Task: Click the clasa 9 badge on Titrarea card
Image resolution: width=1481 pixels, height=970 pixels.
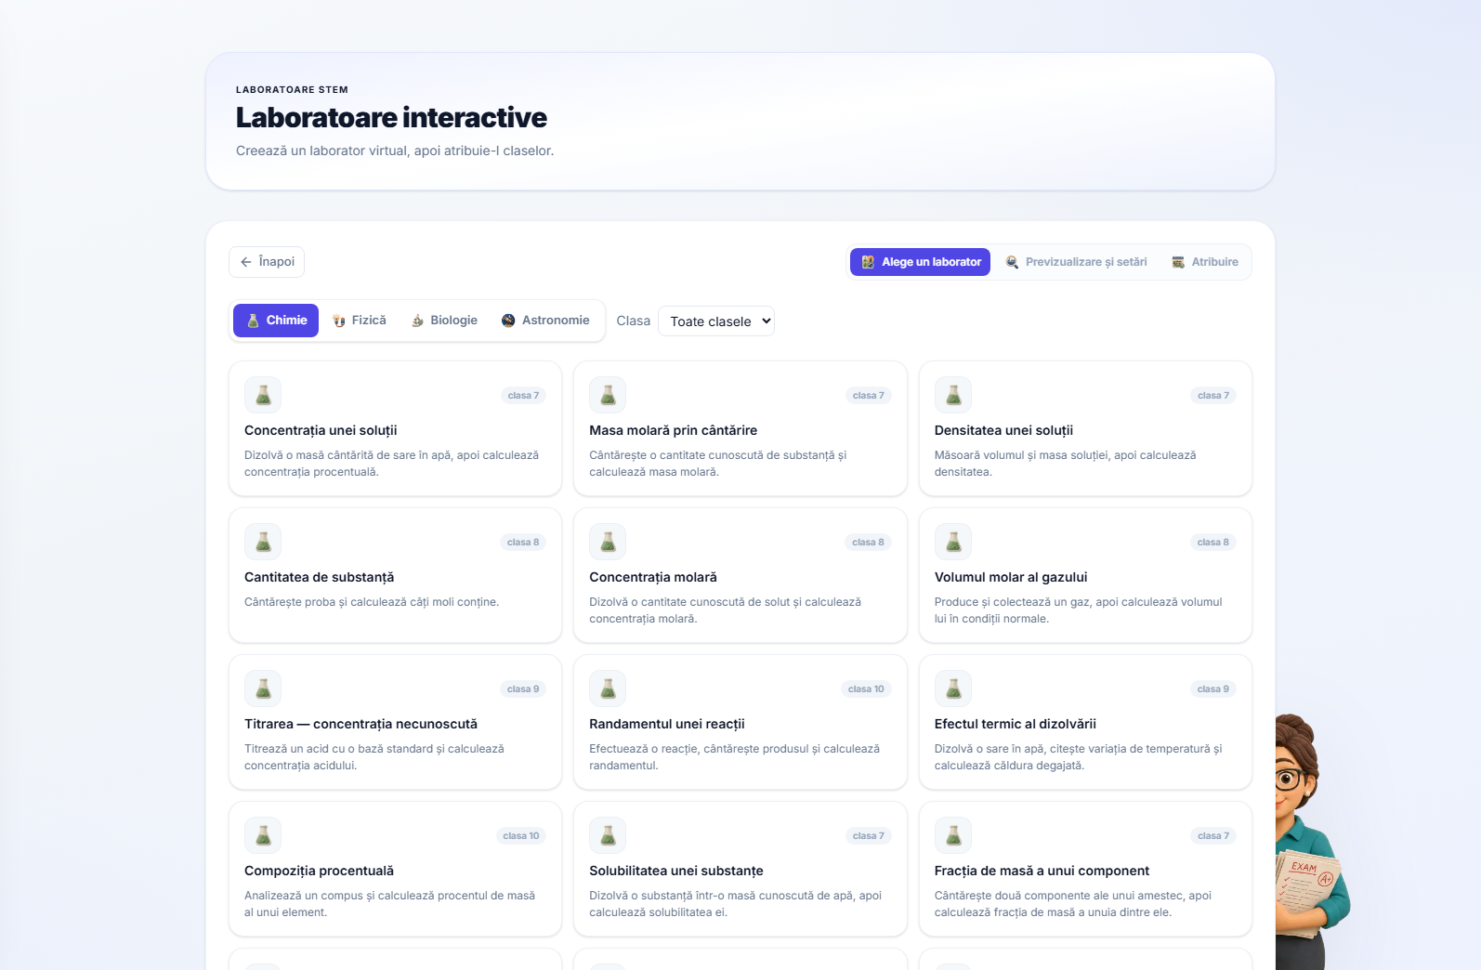Action: [x=523, y=689]
